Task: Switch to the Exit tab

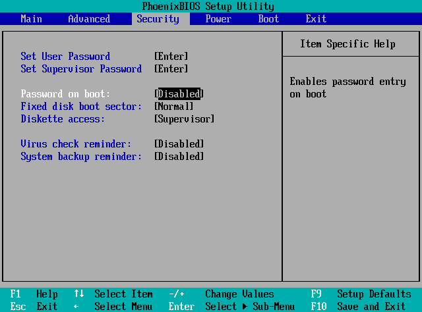Action: coord(316,19)
